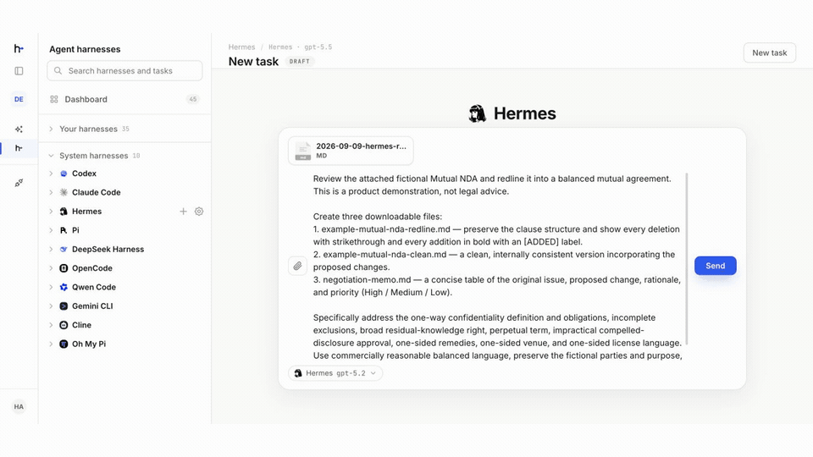
Task: Select the DeepSeek Harness label
Action: tap(108, 249)
